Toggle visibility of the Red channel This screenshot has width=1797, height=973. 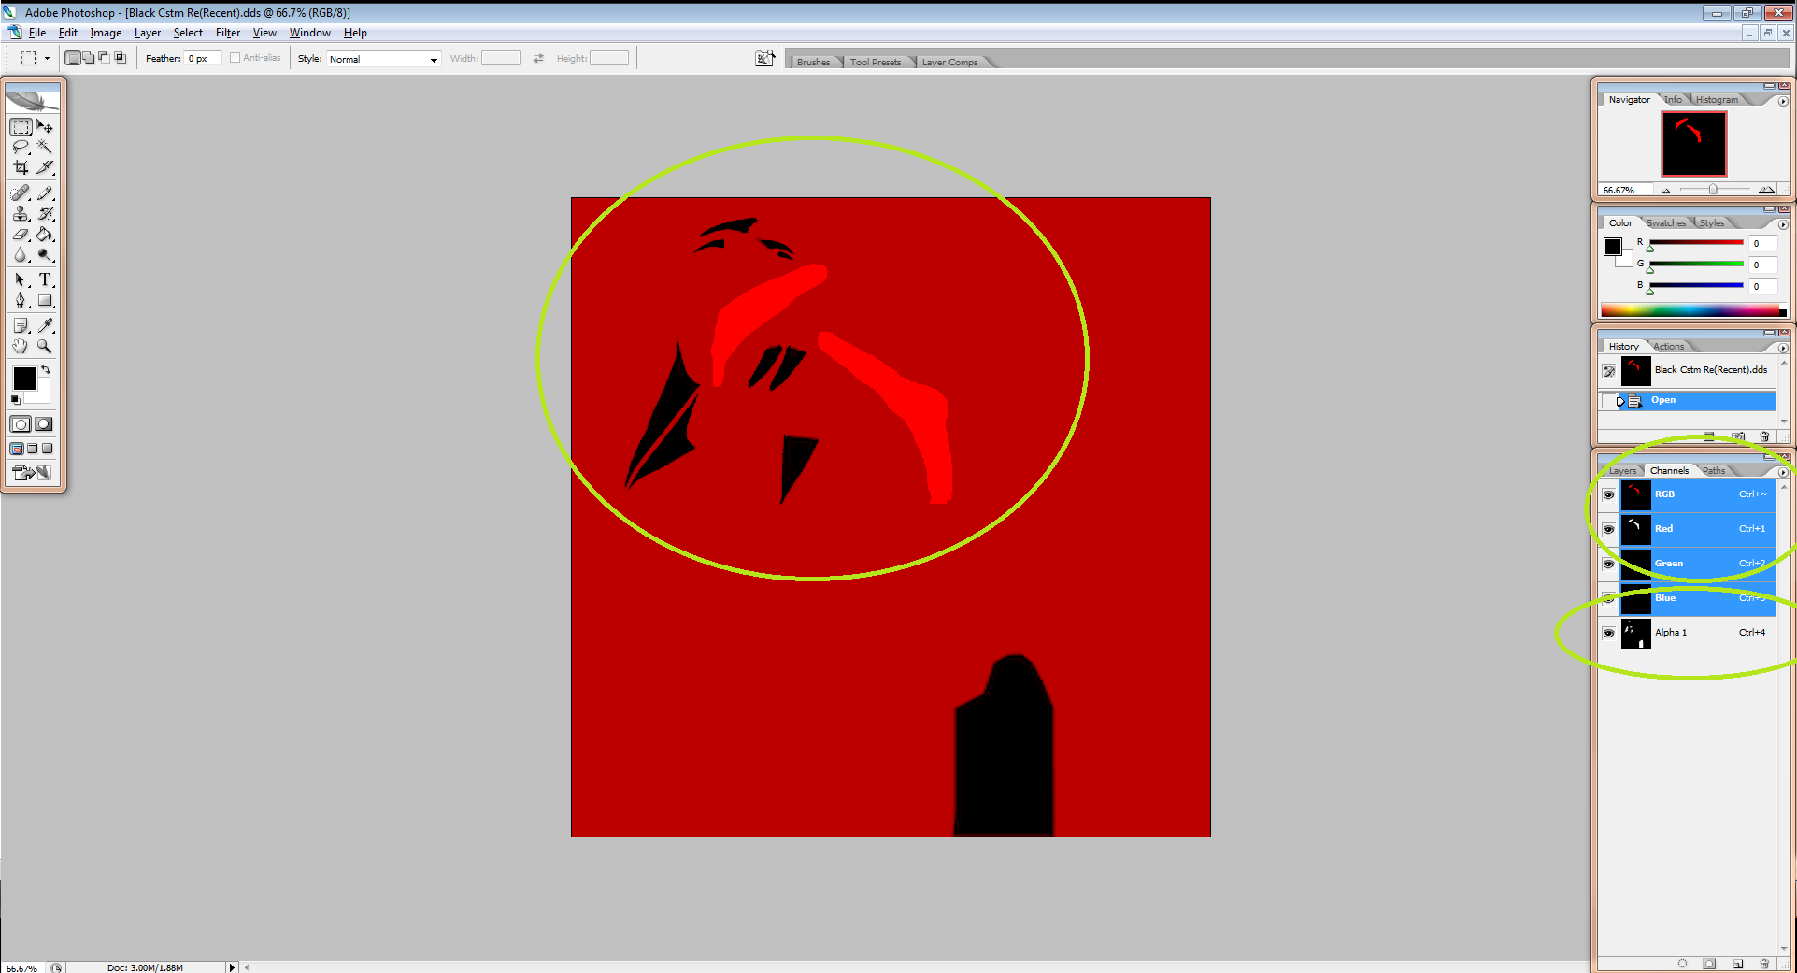point(1608,529)
